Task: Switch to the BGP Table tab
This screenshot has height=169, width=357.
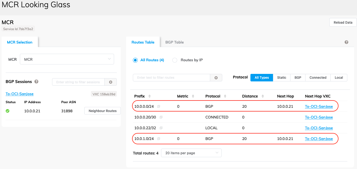Action: pos(174,42)
